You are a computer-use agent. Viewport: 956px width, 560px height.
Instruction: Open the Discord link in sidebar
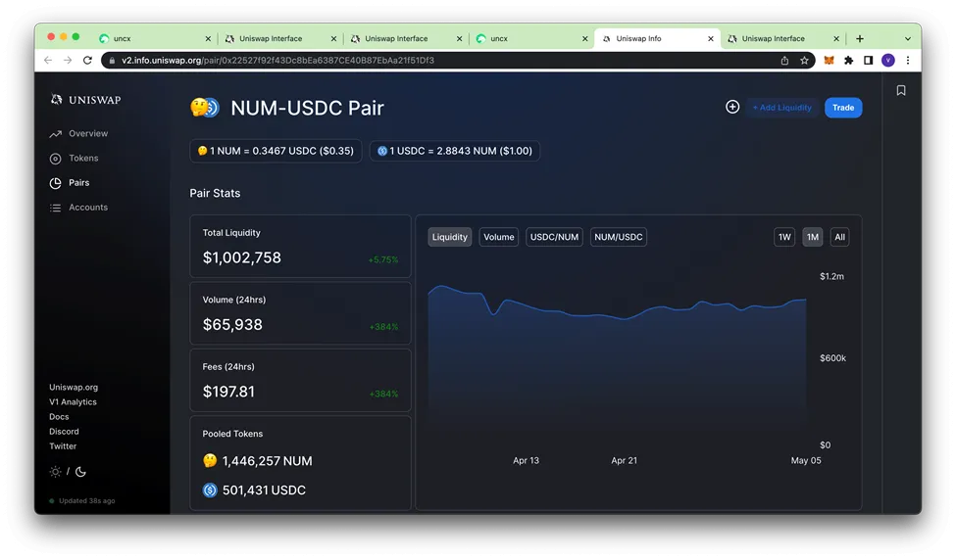(x=64, y=432)
